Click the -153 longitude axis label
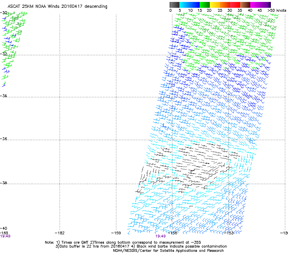 pos(229,233)
